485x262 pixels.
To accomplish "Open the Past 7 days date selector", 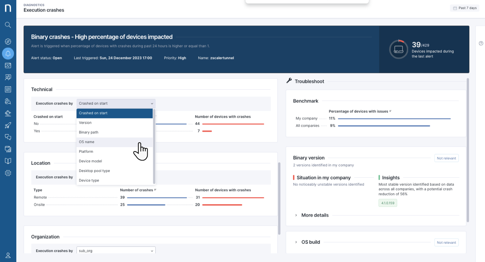I will (465, 8).
